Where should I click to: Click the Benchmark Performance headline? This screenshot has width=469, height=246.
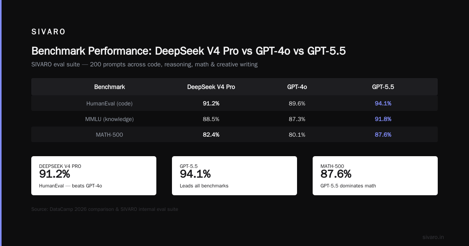point(188,51)
